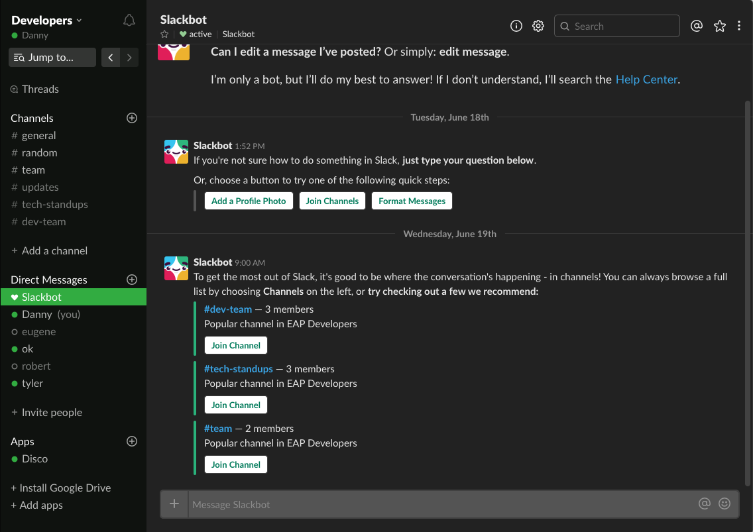The height and width of the screenshot is (532, 753).
Task: Go back in history arrow
Action: pyautogui.click(x=111, y=57)
